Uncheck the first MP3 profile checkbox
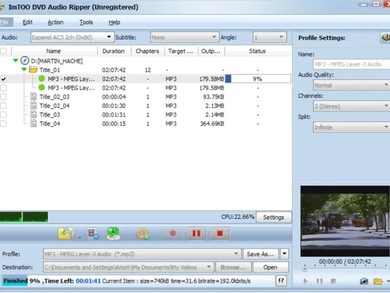 click(4, 79)
